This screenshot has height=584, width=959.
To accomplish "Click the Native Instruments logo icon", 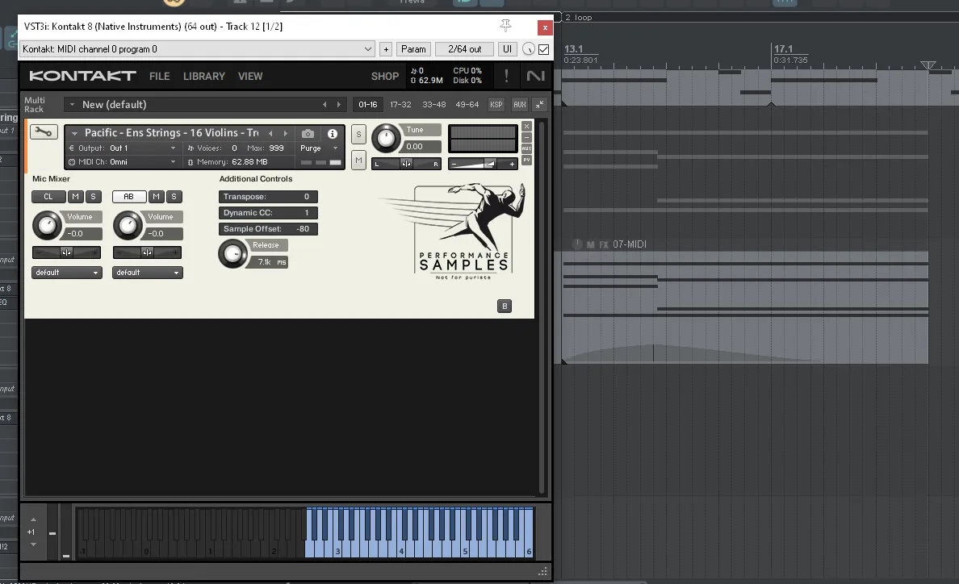I will (x=535, y=76).
